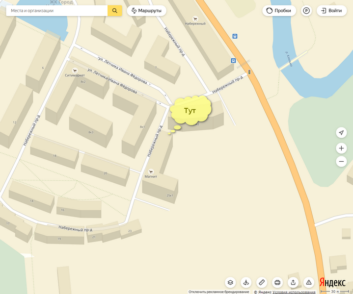The width and height of the screenshot is (353, 294).
Task: Click the my location arrow button
Action: click(x=341, y=133)
